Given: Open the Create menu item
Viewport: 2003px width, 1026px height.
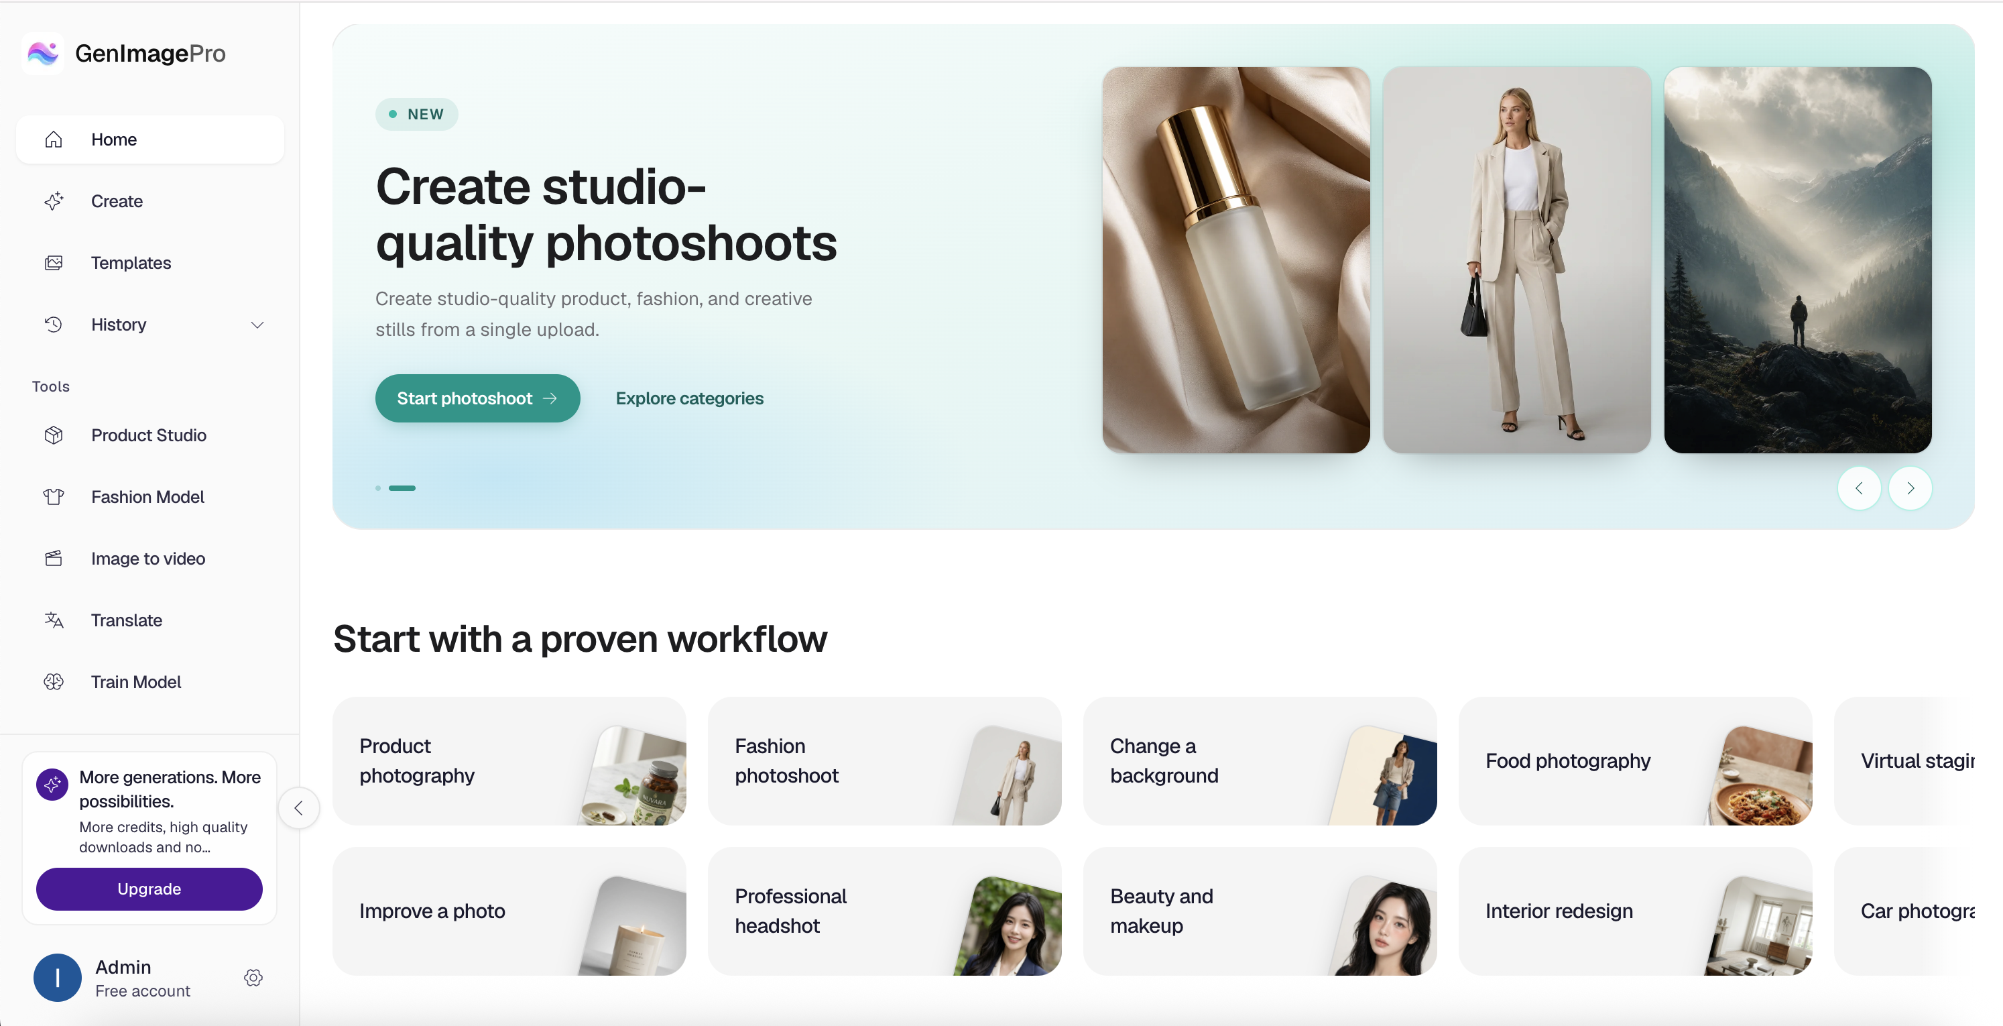Looking at the screenshot, I should pos(150,201).
